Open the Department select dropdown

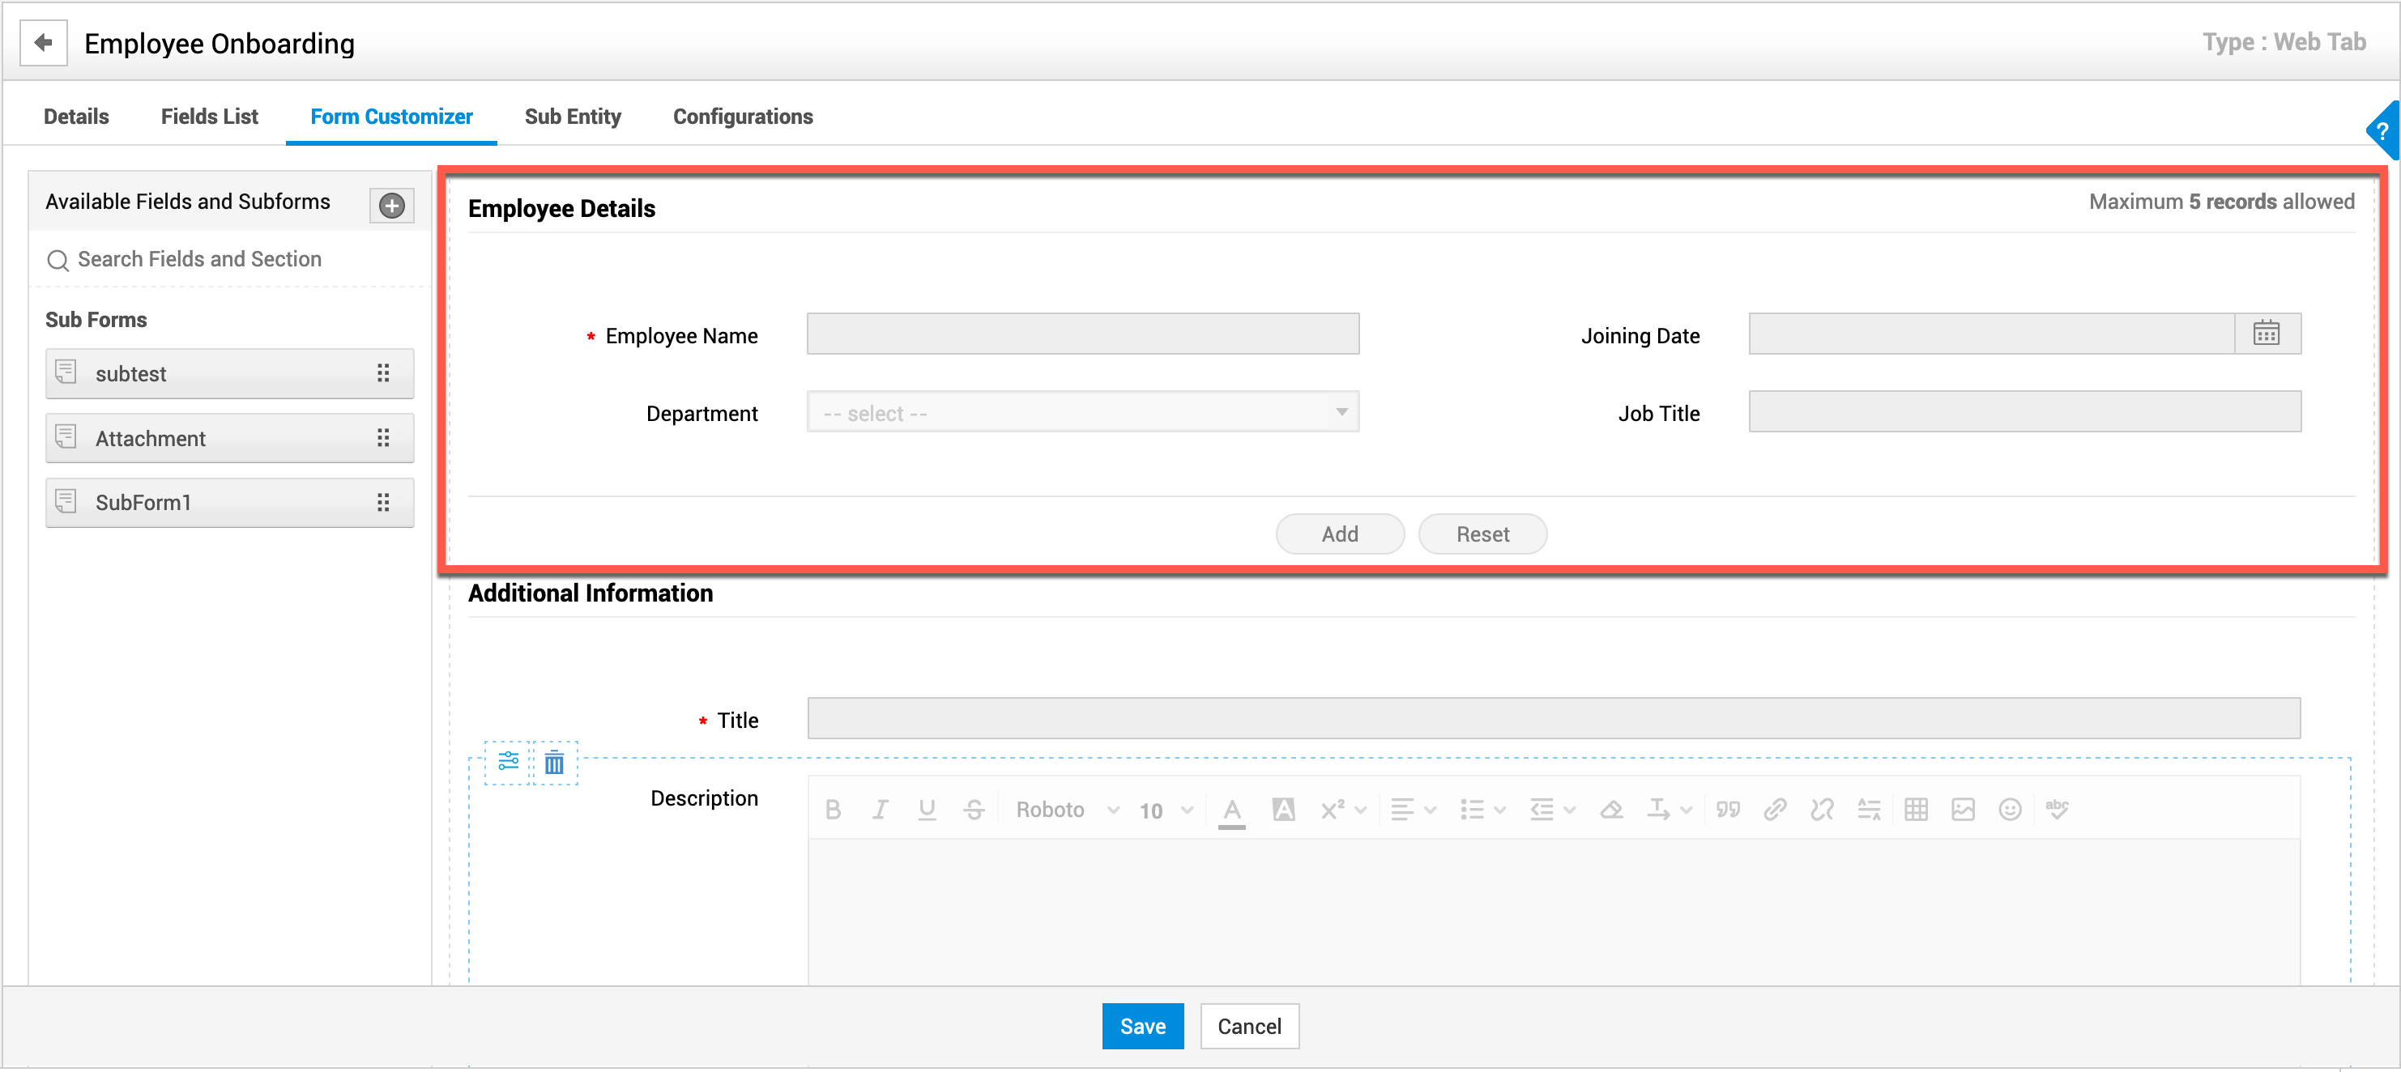pyautogui.click(x=1082, y=413)
